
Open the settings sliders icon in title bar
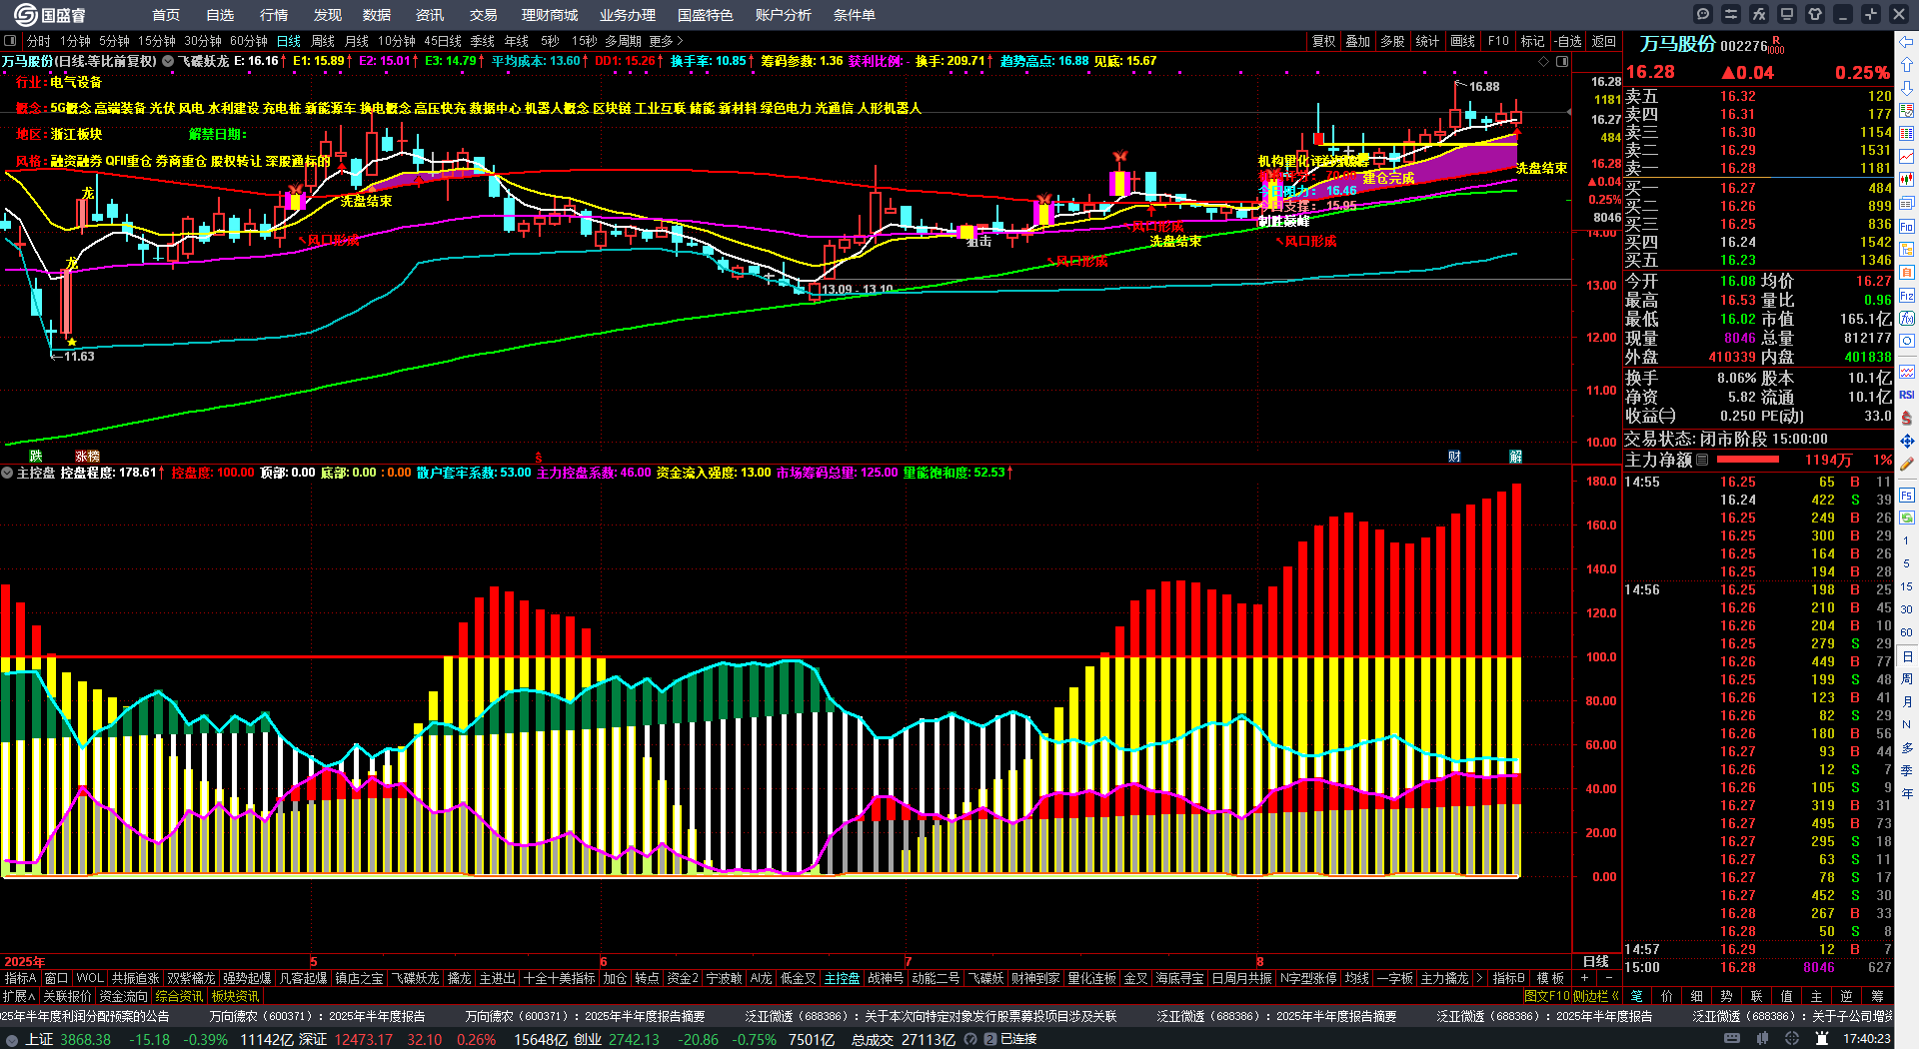click(x=1731, y=14)
